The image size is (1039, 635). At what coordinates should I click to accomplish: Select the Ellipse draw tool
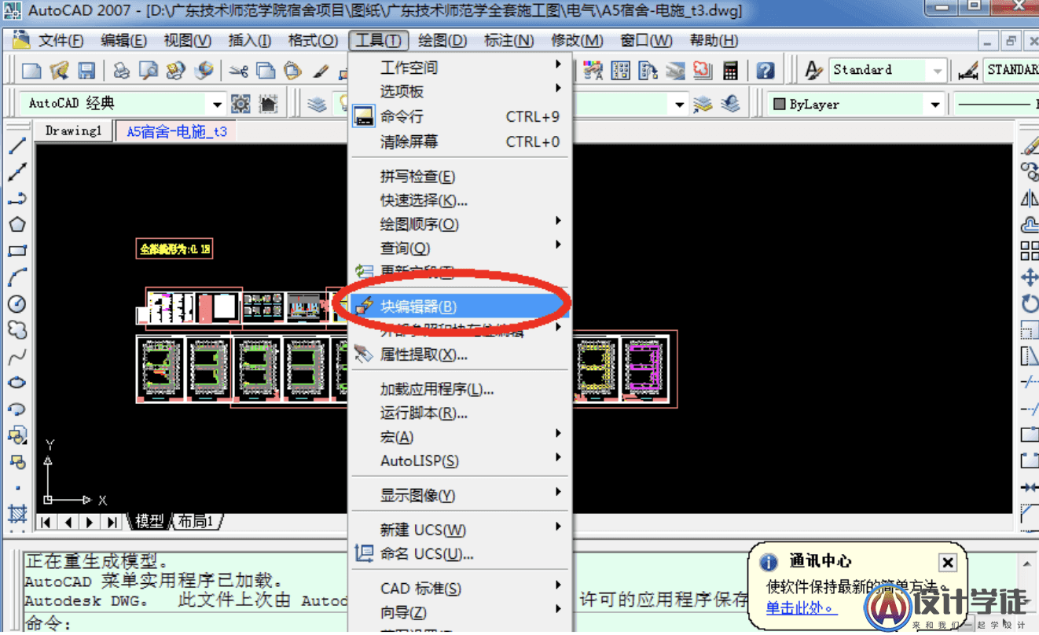click(x=17, y=383)
